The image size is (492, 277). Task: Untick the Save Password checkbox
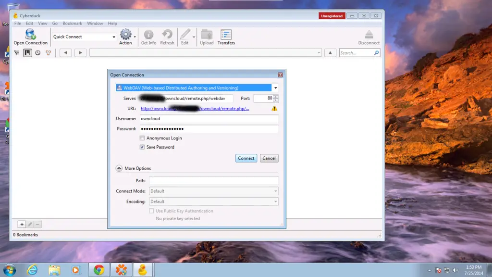[x=142, y=147]
